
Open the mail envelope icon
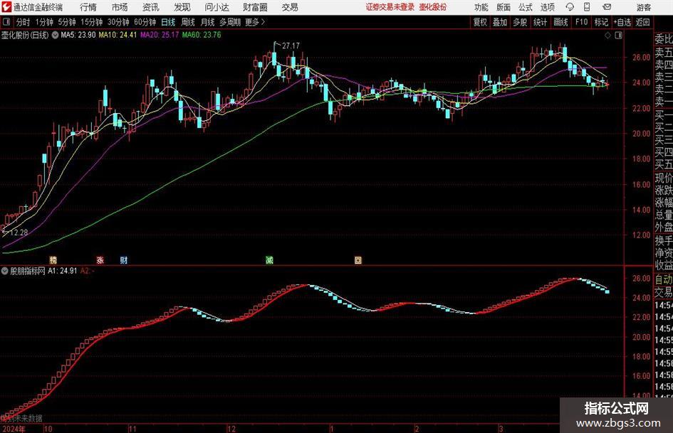(607, 7)
